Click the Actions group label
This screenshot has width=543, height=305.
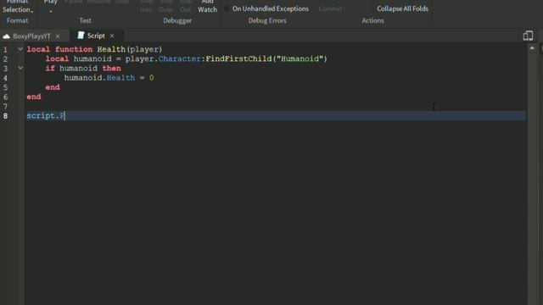tap(373, 20)
